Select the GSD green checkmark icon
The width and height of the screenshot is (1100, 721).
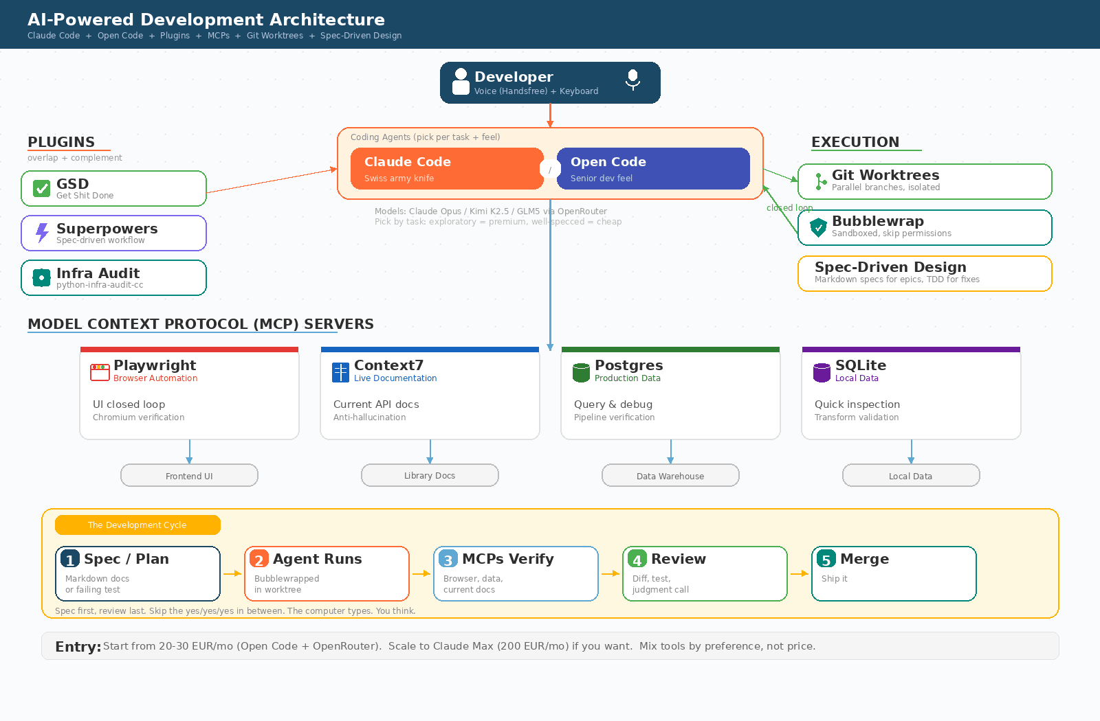click(41, 188)
